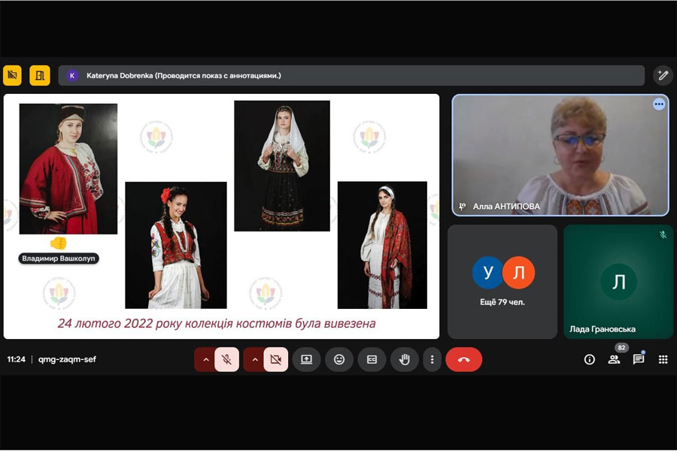This screenshot has height=451, width=677.
Task: Click the blue 'У' avatar
Action: [x=488, y=272]
